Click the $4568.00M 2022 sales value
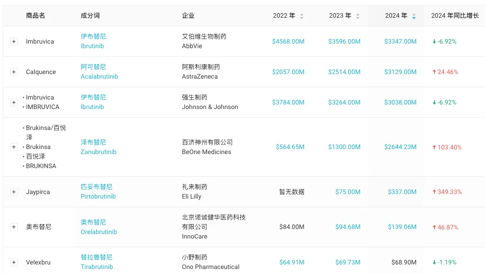Screen dimensions: 485x274 (x=288, y=41)
